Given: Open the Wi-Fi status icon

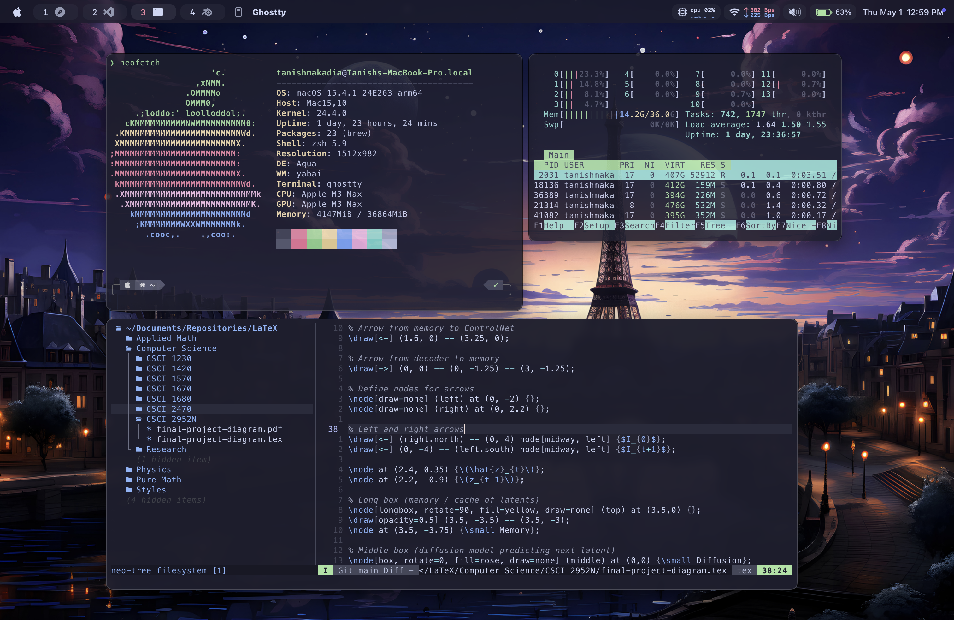Looking at the screenshot, I should (734, 12).
